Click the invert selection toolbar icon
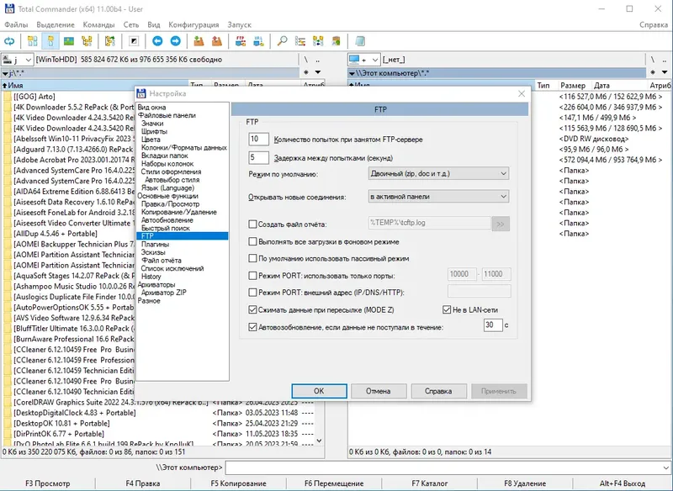The width and height of the screenshot is (673, 491). (134, 41)
